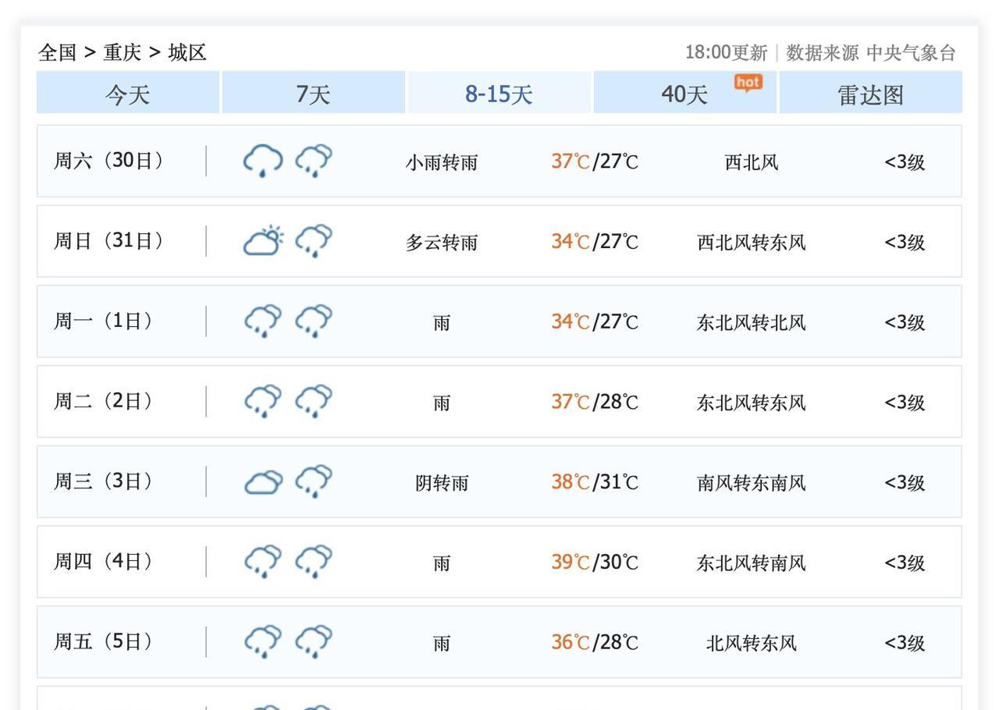The height and width of the screenshot is (710, 999).
Task: Click 全国 in the breadcrumb
Action: pyautogui.click(x=58, y=52)
